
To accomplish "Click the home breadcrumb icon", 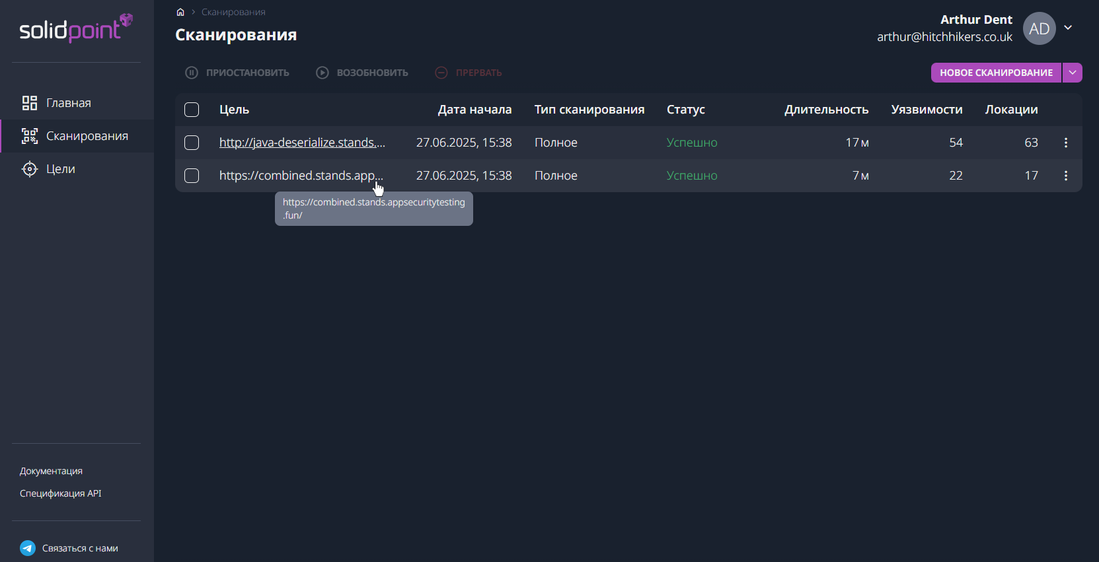I will point(180,12).
